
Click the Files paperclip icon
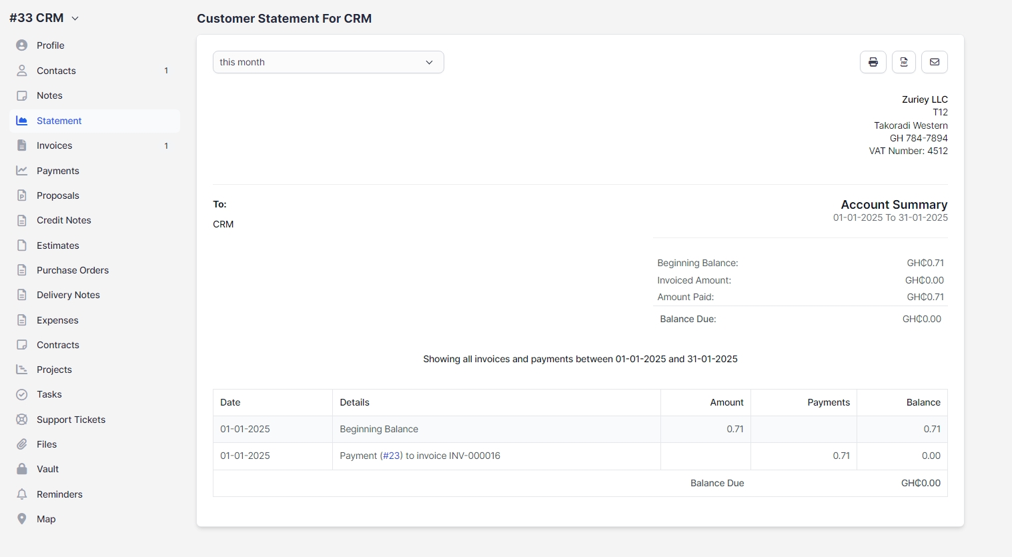22,444
